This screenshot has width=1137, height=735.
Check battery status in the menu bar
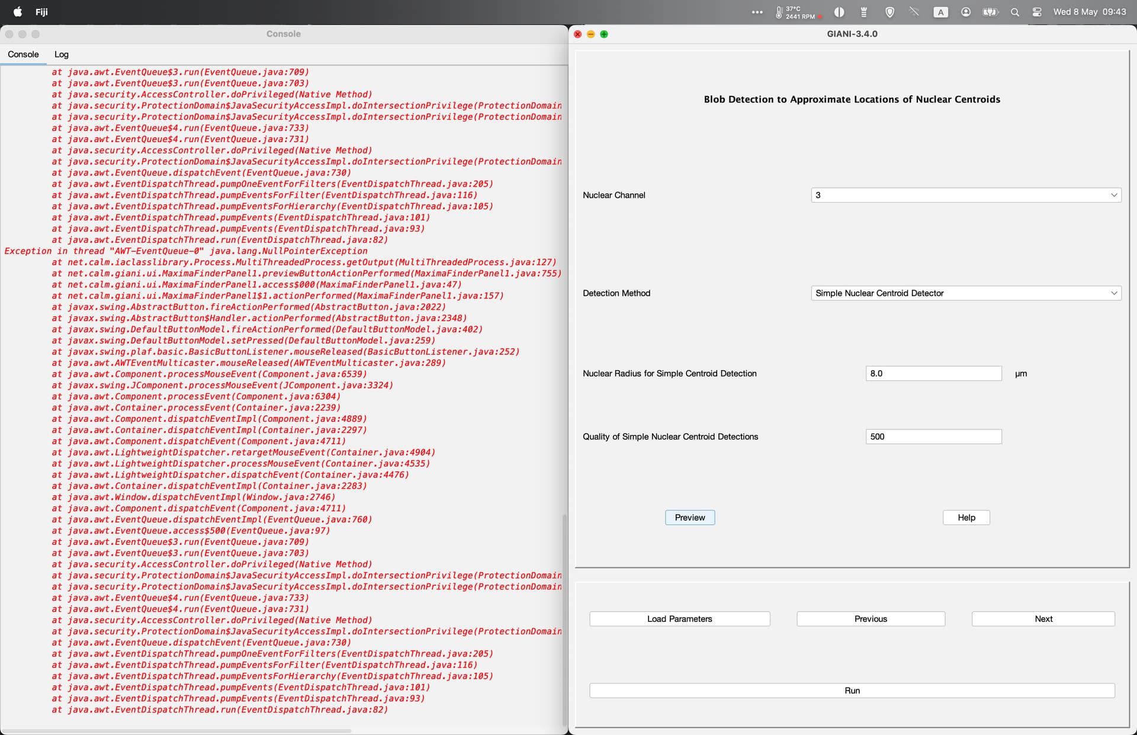click(x=990, y=11)
